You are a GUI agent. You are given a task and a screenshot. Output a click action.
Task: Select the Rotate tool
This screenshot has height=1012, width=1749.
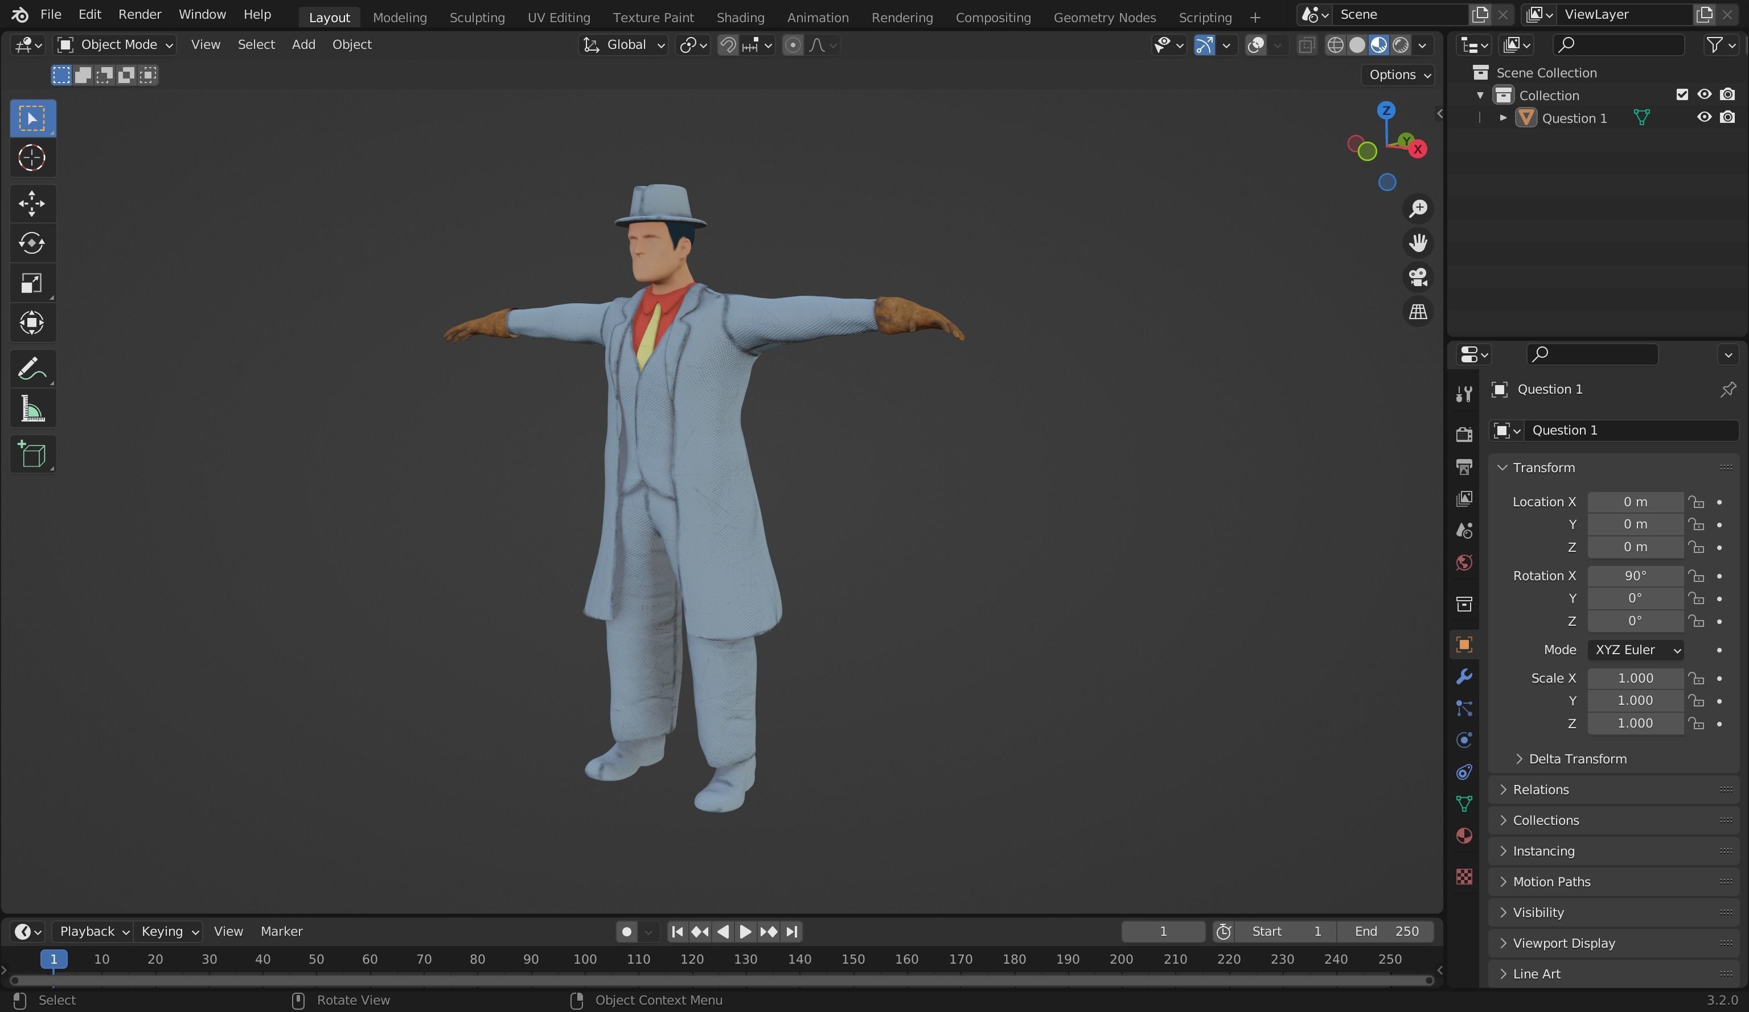point(31,243)
